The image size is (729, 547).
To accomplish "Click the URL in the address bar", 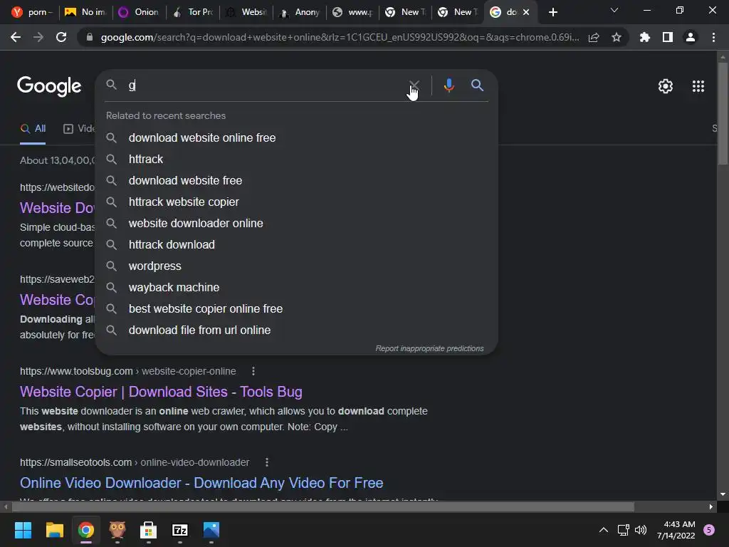I will click(340, 37).
